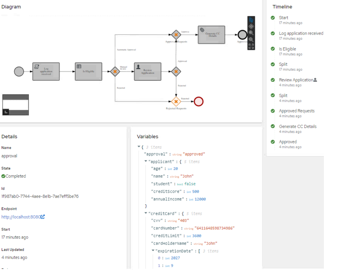The height and width of the screenshot is (270, 338).
Task: Click the Approved Requests gateway
Action: pyautogui.click(x=176, y=35)
